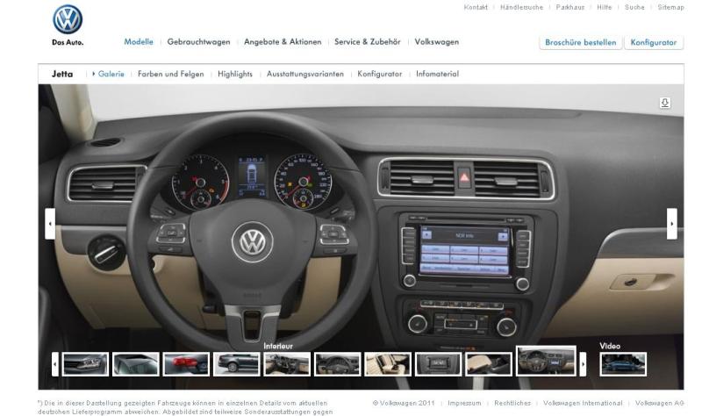Move thumbnail strip left with the small arrow
702x416 pixels.
tap(55, 364)
